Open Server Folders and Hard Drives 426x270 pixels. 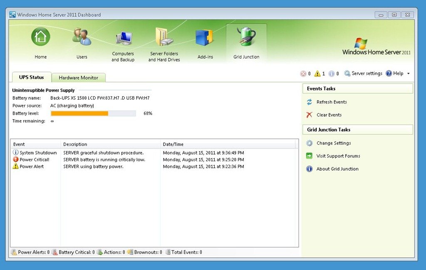tap(164, 37)
